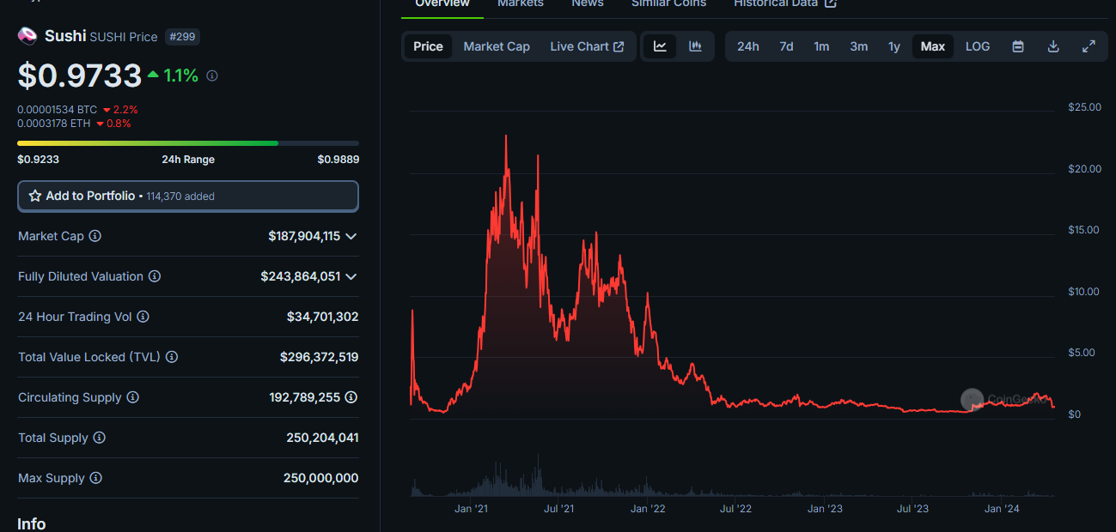
Task: Expand chart to fullscreen
Action: coord(1088,46)
